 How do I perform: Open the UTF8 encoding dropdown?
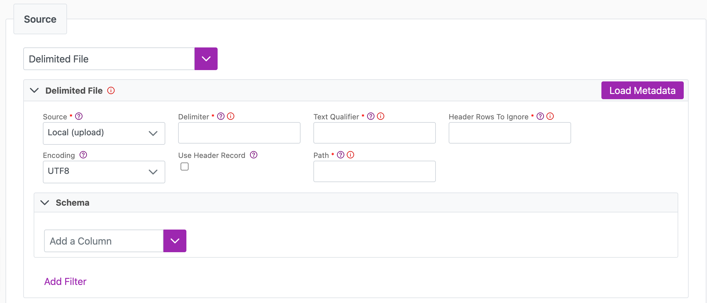(104, 172)
